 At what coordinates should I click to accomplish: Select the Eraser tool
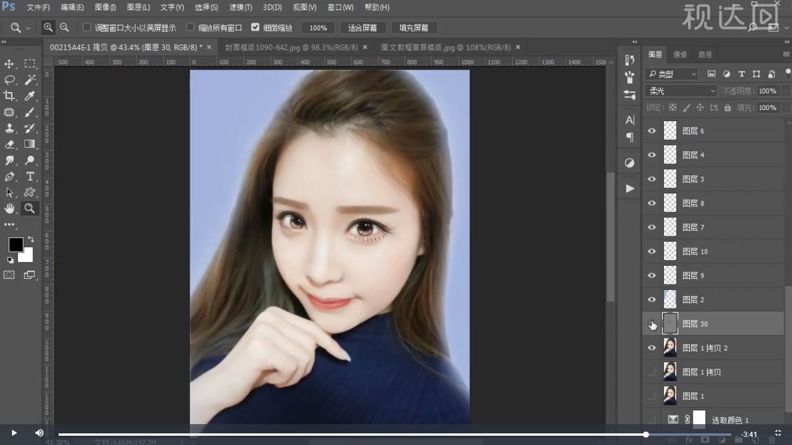tap(9, 144)
